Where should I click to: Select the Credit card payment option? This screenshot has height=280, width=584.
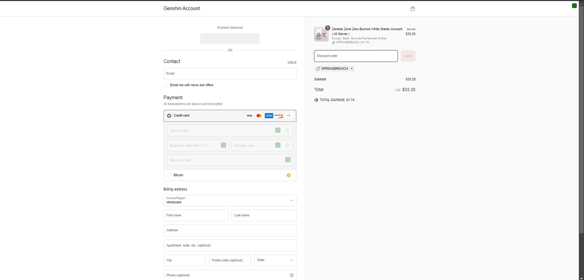pos(169,116)
